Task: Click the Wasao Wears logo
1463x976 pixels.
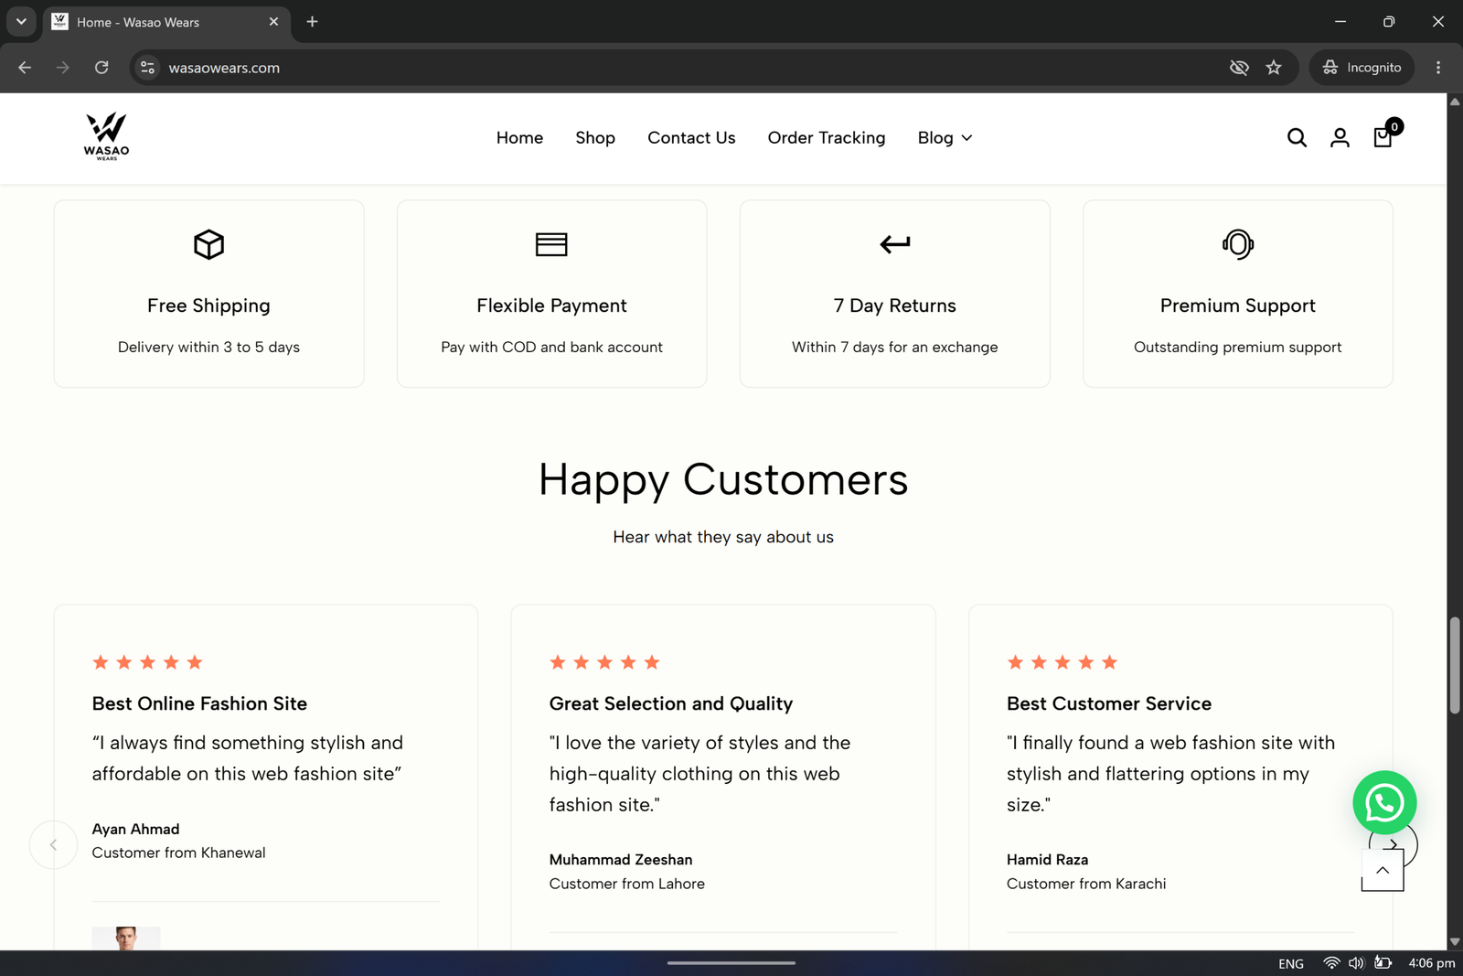Action: 106,137
